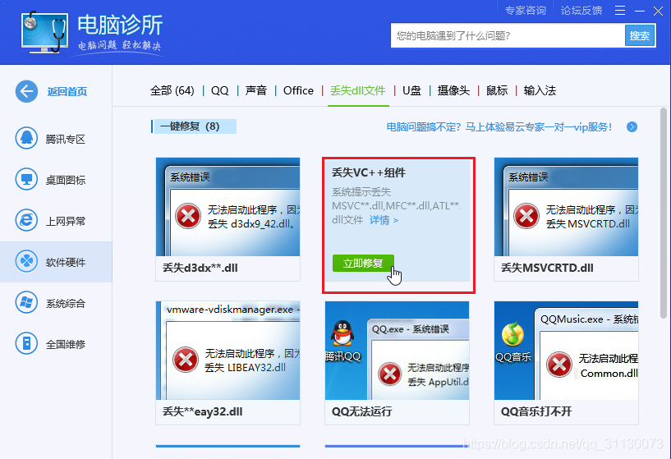This screenshot has height=459, width=671.
Task: Open the 声音 category tab
Action: [x=256, y=90]
